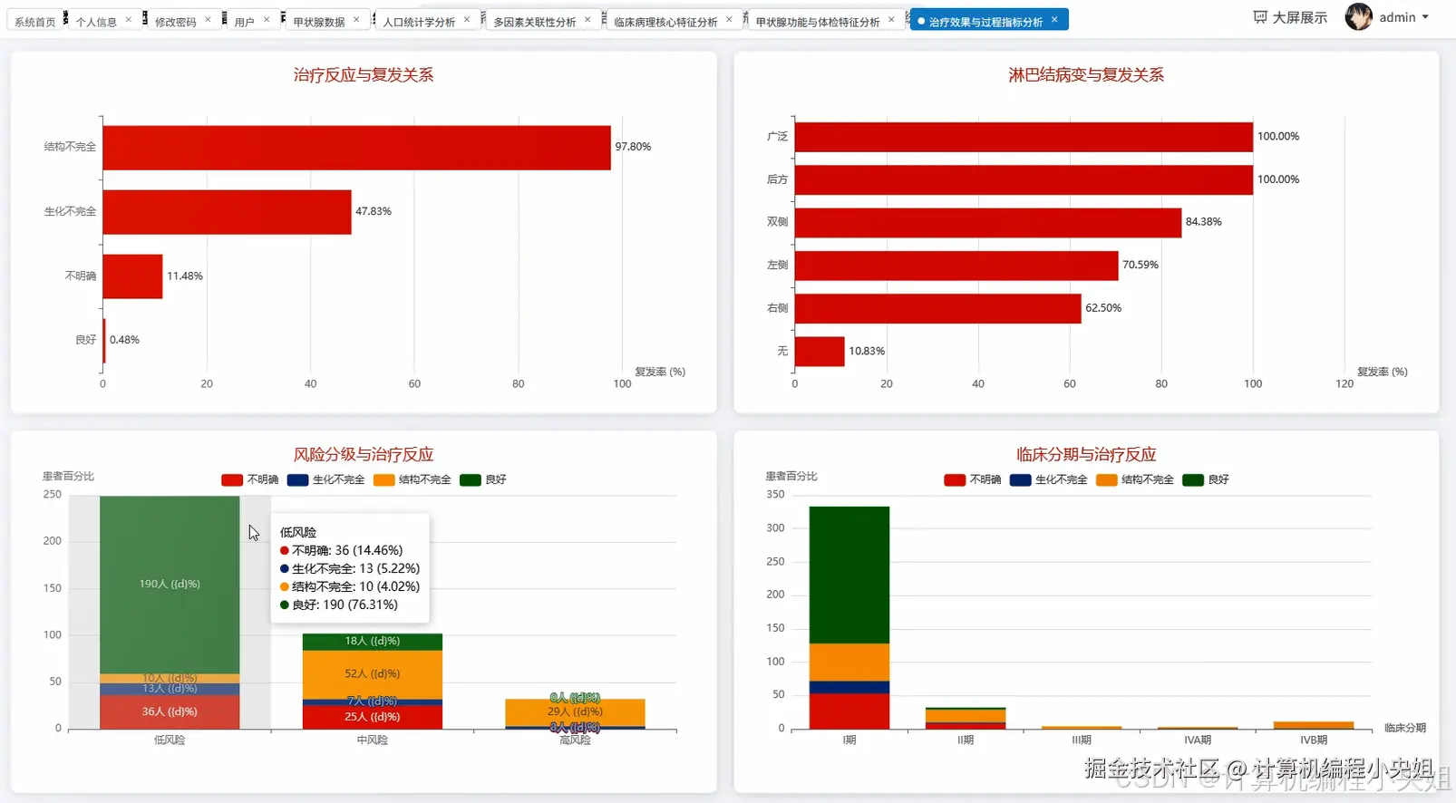Close the 用户 tab

tap(267, 19)
